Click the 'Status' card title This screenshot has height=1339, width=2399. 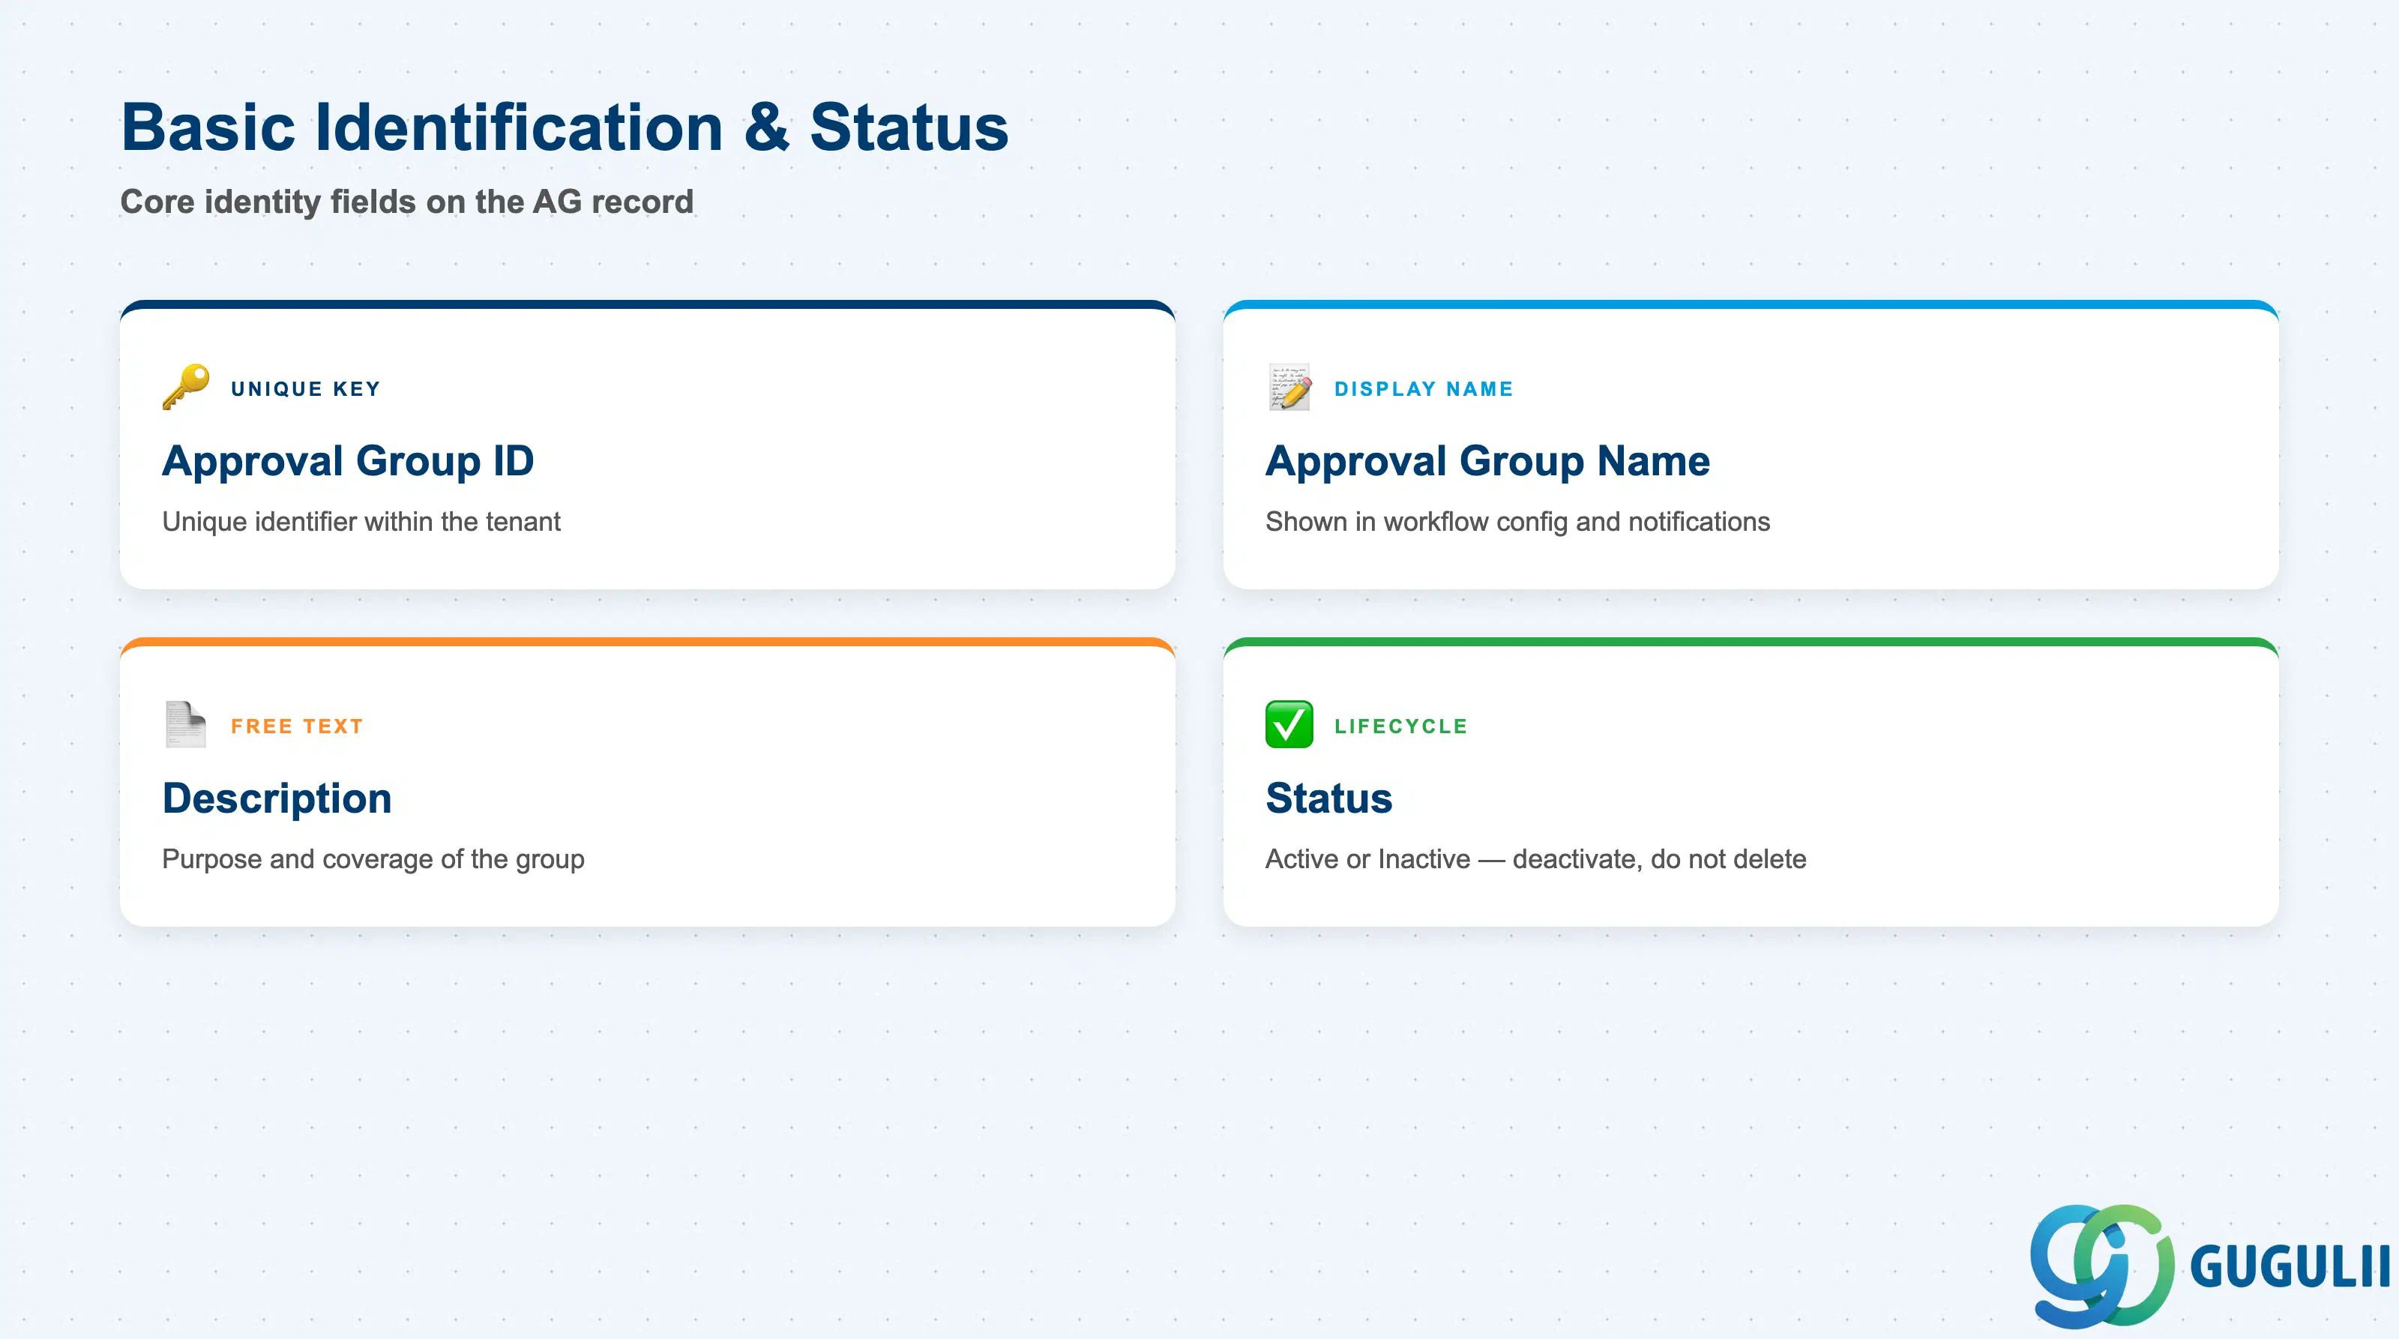(1328, 799)
